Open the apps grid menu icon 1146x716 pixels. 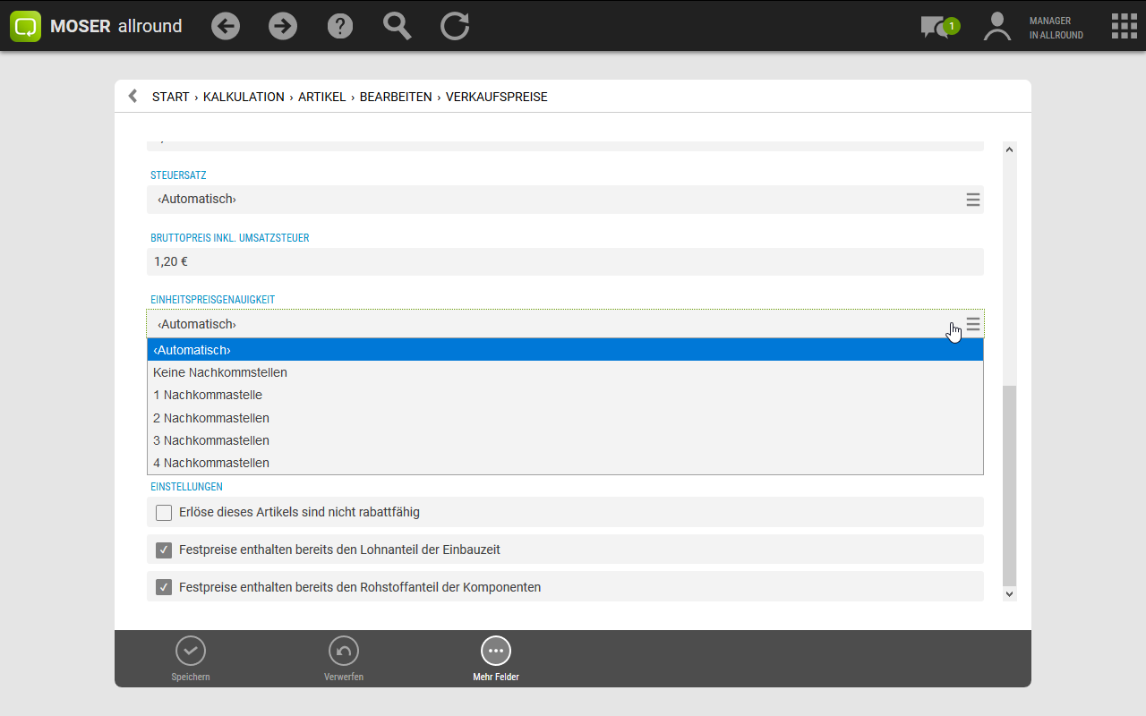pos(1124,26)
